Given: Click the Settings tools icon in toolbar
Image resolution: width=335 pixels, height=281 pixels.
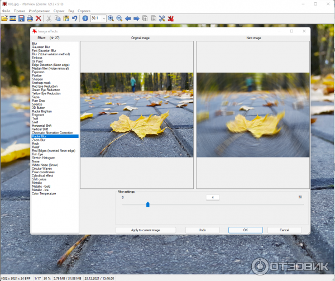Looking at the screenshot, I should (162, 18).
